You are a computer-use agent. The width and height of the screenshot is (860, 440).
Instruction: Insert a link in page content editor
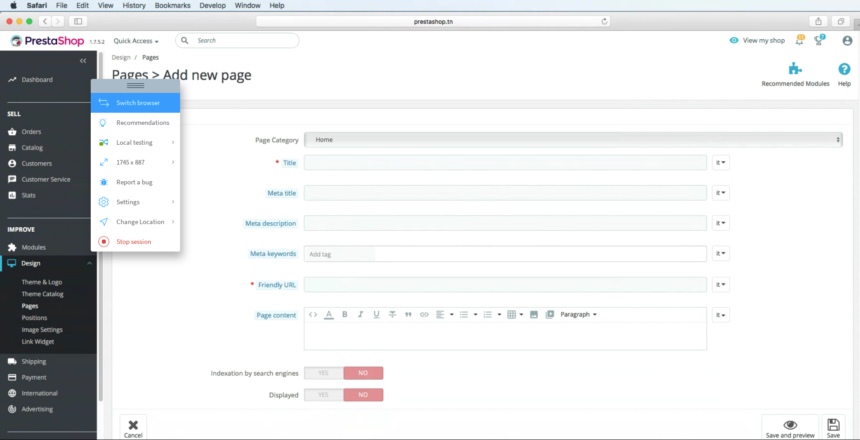click(424, 315)
